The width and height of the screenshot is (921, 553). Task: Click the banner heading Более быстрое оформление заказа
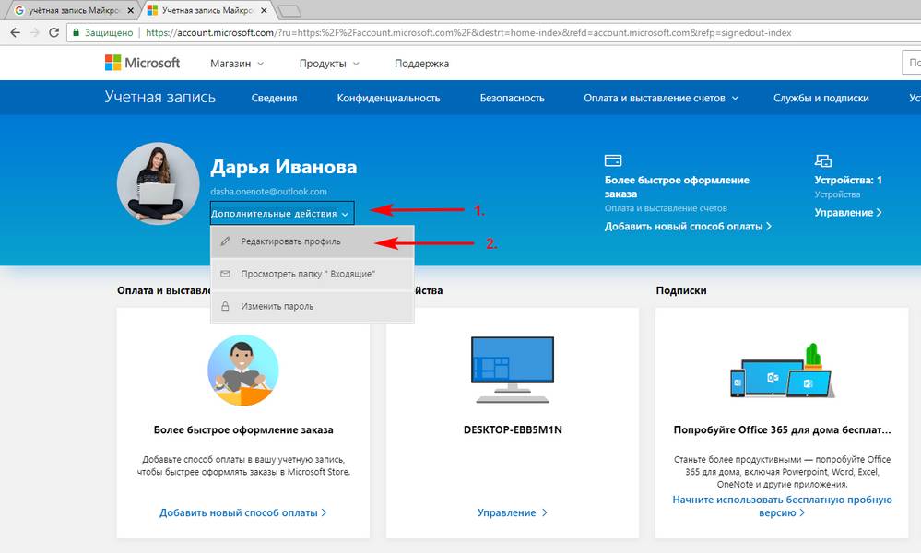(677, 187)
